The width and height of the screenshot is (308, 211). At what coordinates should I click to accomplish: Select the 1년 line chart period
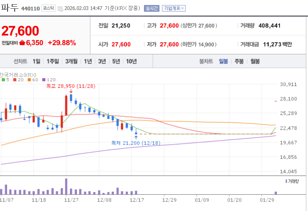coord(88,61)
